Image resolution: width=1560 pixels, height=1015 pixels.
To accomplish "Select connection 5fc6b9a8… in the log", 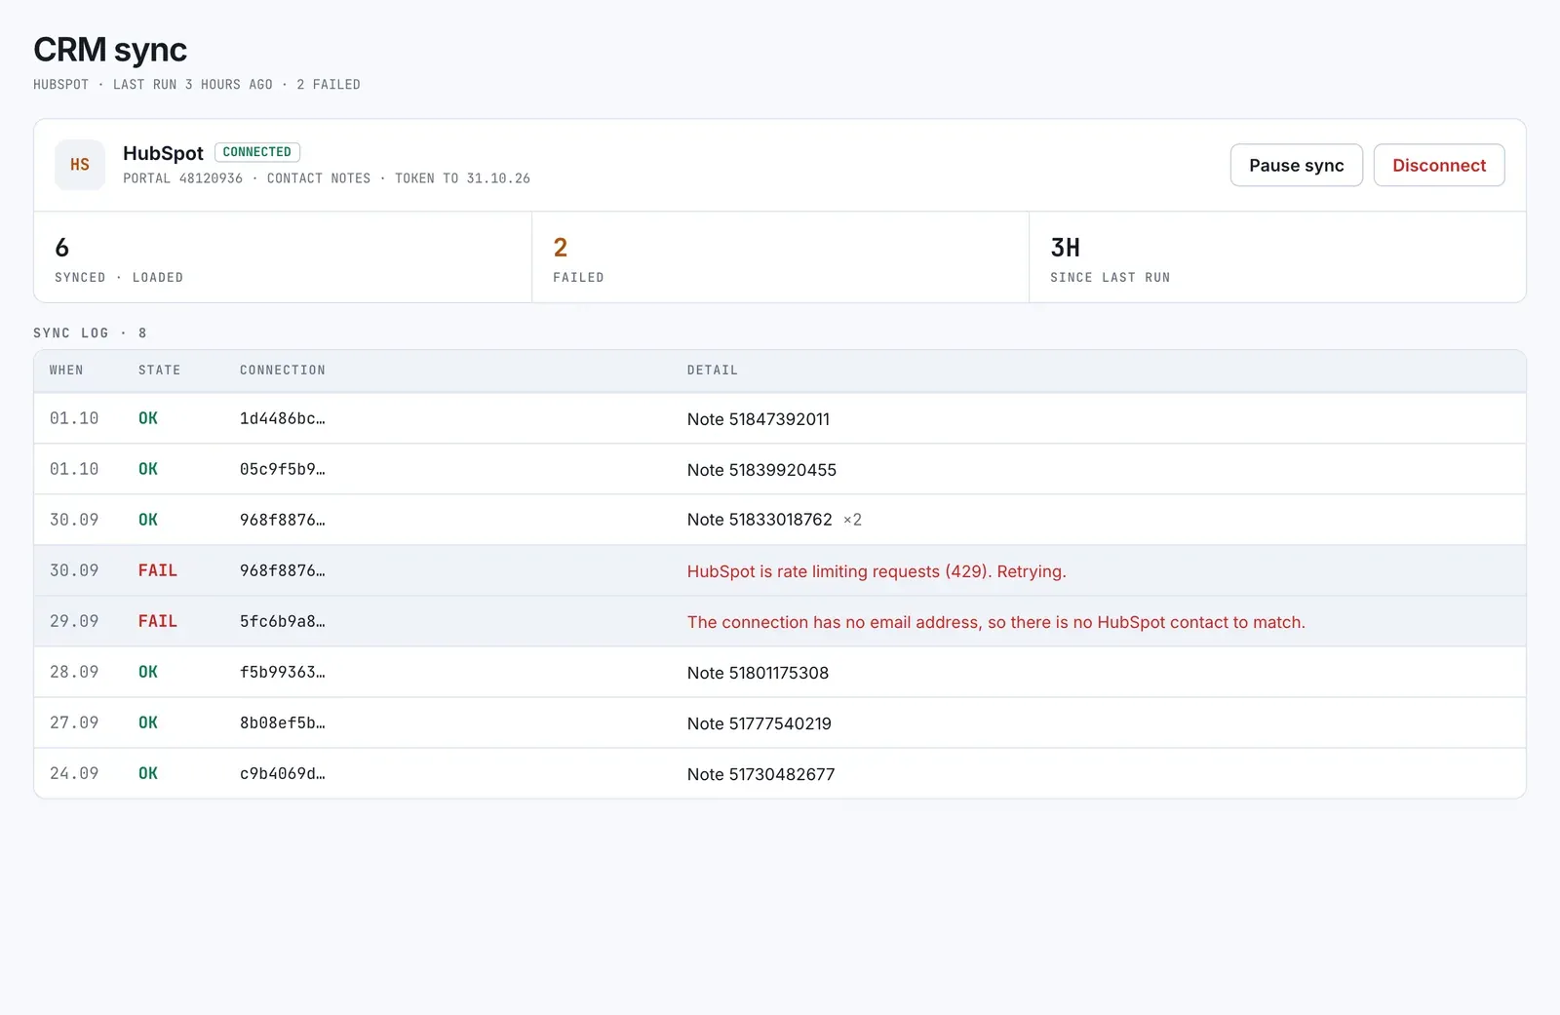I will click(x=283, y=621).
